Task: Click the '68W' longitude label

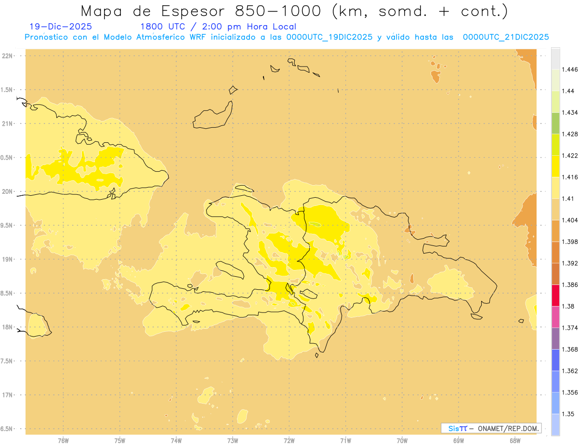Action: 515,441
